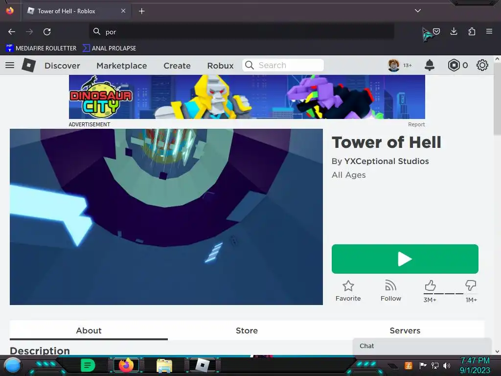Screen dimensions: 501x376
Task: Click the like-to-dislike vote ratio bar
Action: click(450, 294)
